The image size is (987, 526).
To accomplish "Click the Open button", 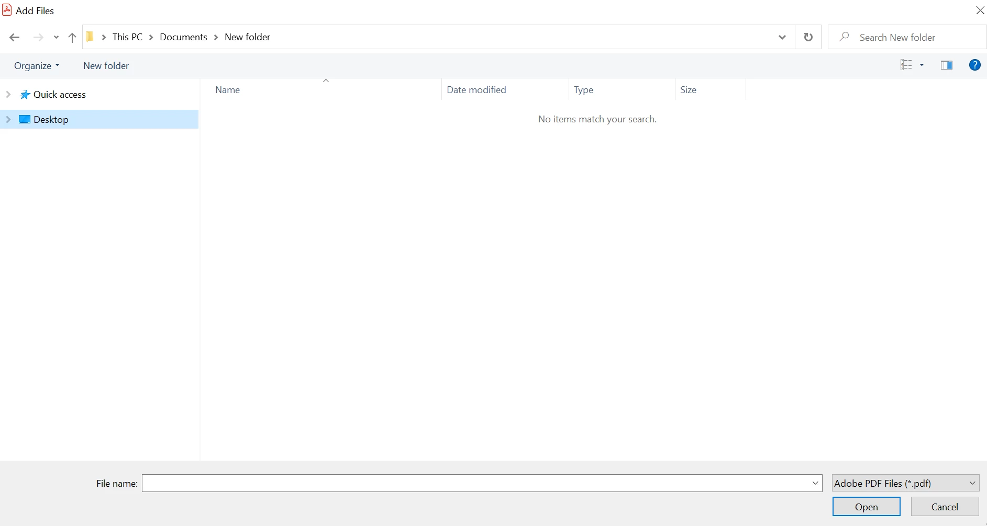I will [x=867, y=507].
